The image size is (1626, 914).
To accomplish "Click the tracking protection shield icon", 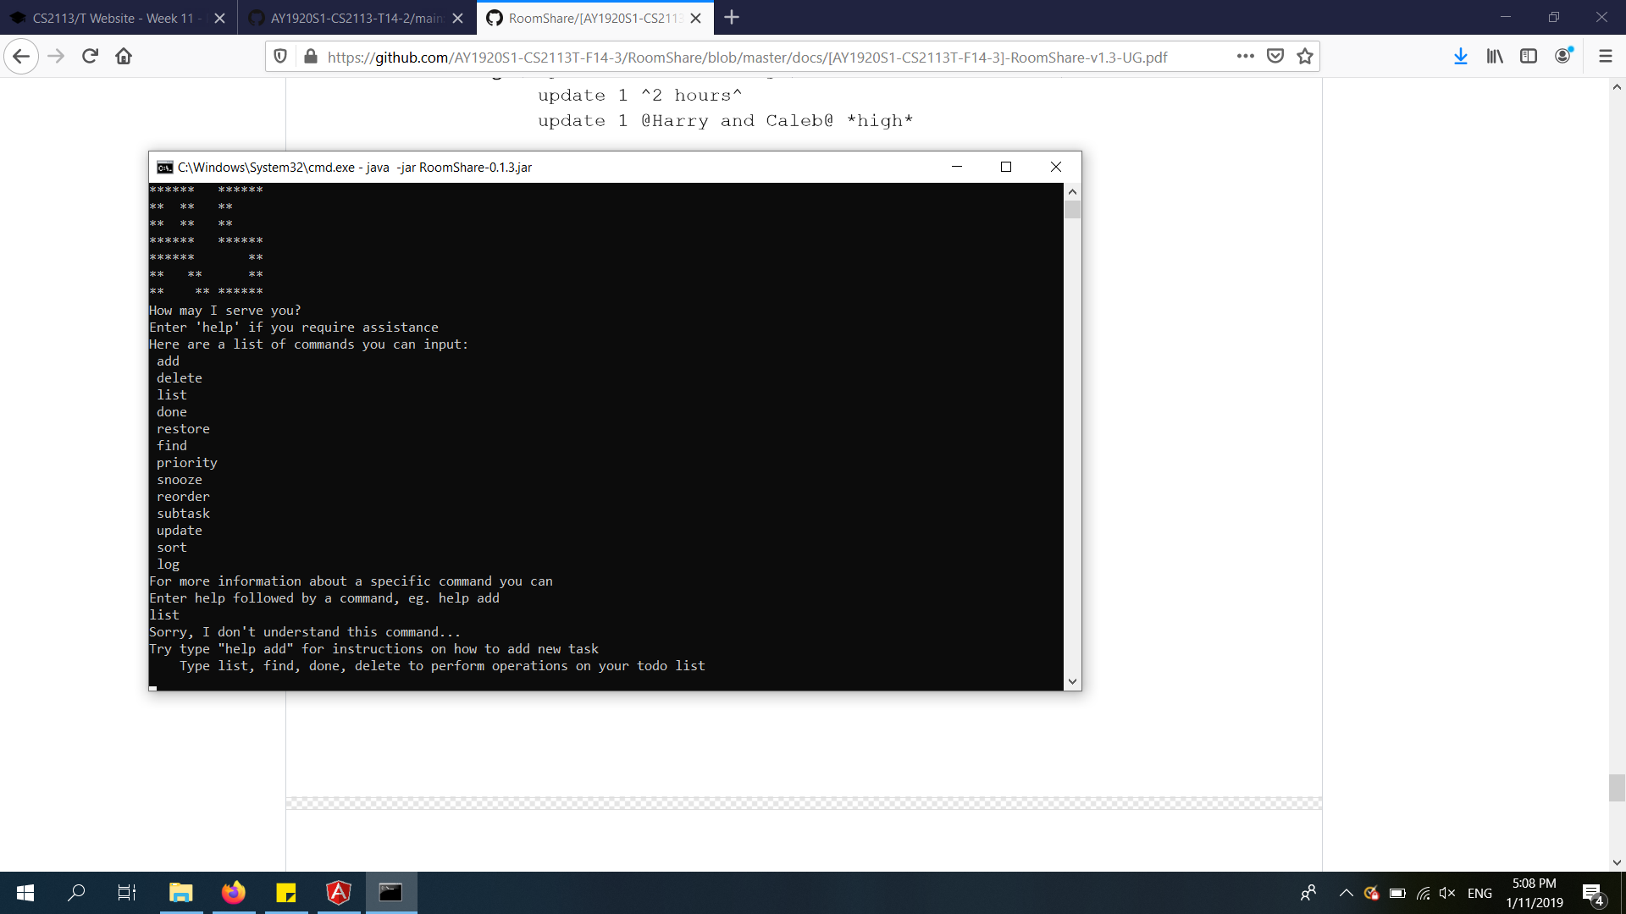I will 280,57.
